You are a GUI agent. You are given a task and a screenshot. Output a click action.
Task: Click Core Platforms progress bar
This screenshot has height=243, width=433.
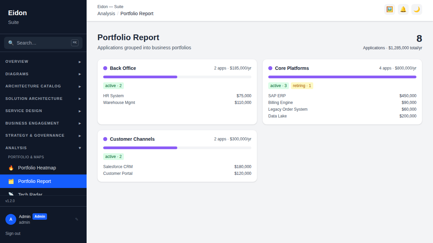click(x=342, y=77)
